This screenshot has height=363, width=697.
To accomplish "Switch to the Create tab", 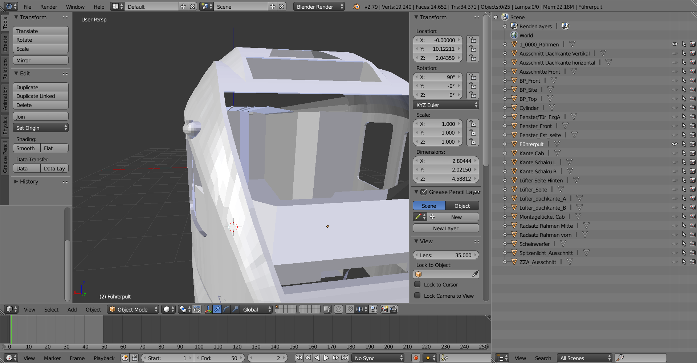I will pos(5,44).
